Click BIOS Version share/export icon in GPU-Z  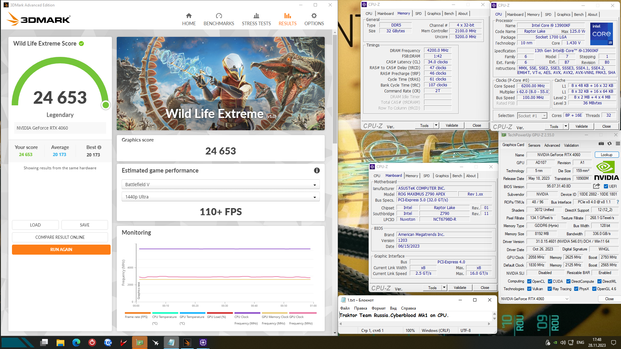click(x=596, y=186)
